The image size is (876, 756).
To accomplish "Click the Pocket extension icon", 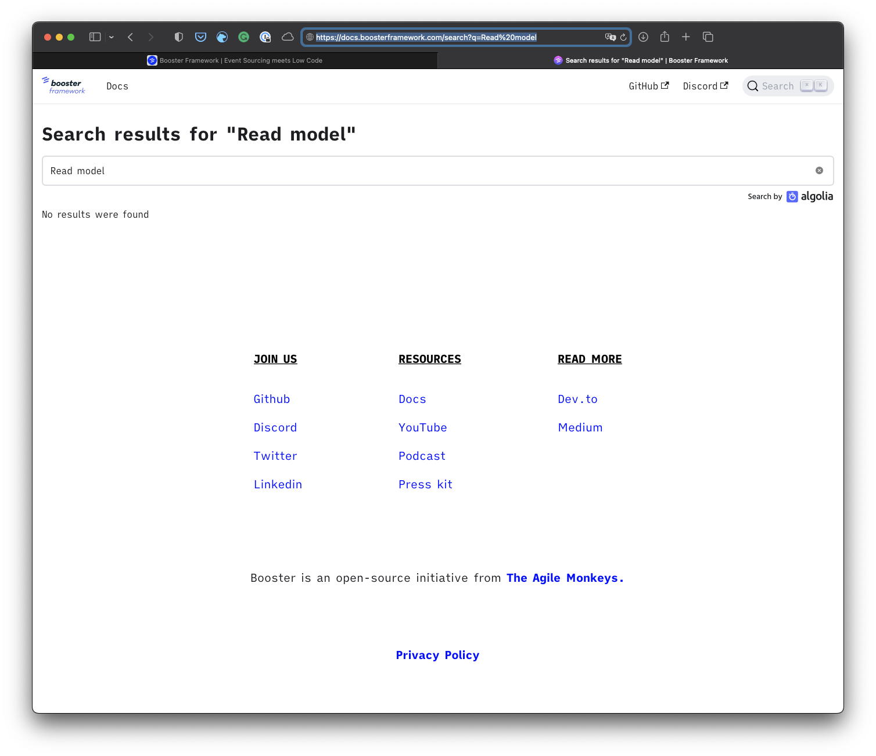I will pyautogui.click(x=200, y=37).
